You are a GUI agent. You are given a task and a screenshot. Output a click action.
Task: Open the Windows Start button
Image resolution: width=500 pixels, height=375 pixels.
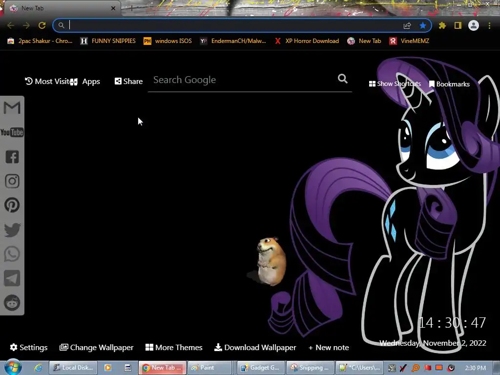[13, 367]
